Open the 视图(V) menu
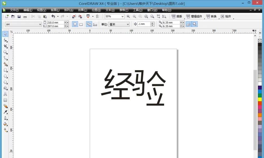 coord(42,10)
